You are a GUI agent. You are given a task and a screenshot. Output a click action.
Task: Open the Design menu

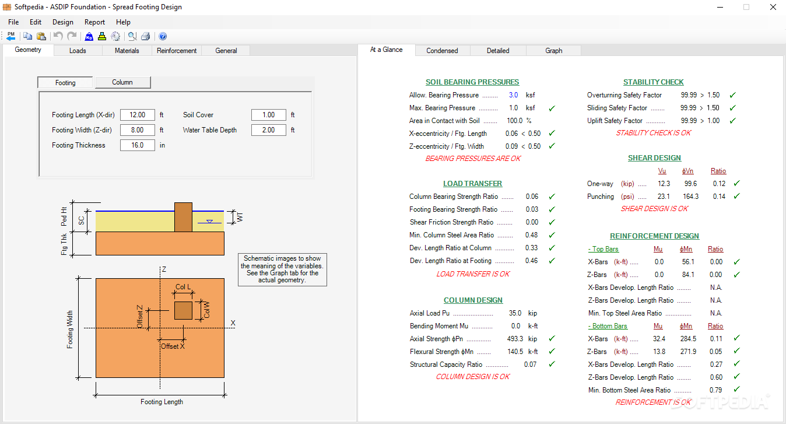(63, 22)
